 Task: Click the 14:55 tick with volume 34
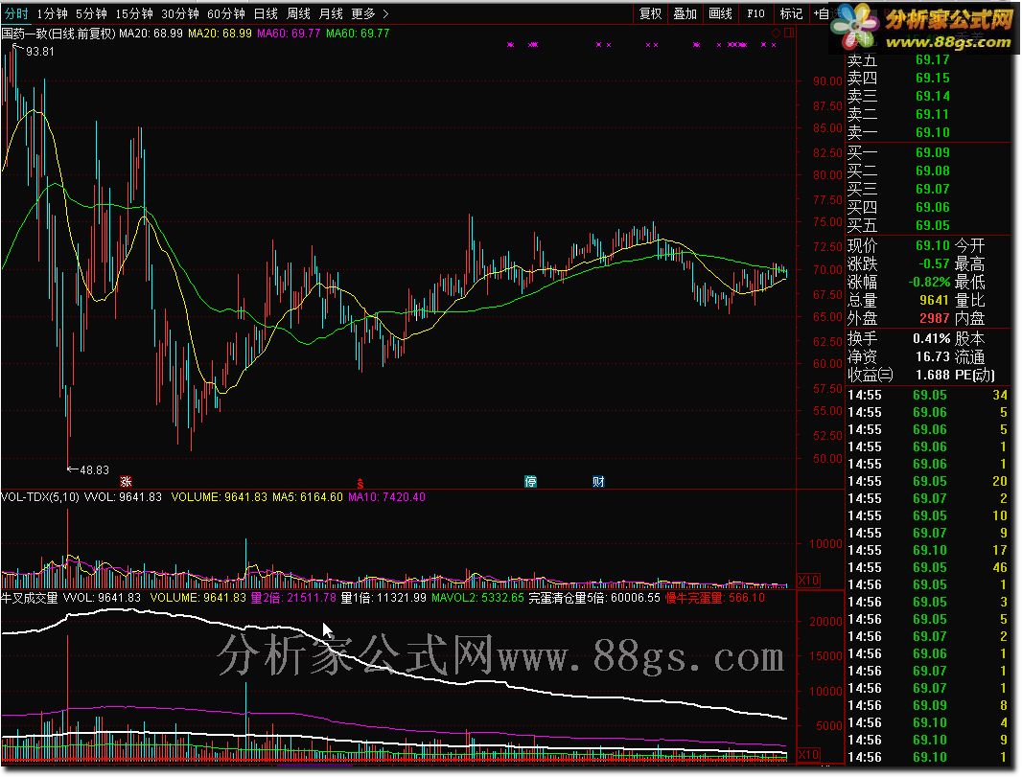[x=927, y=396]
